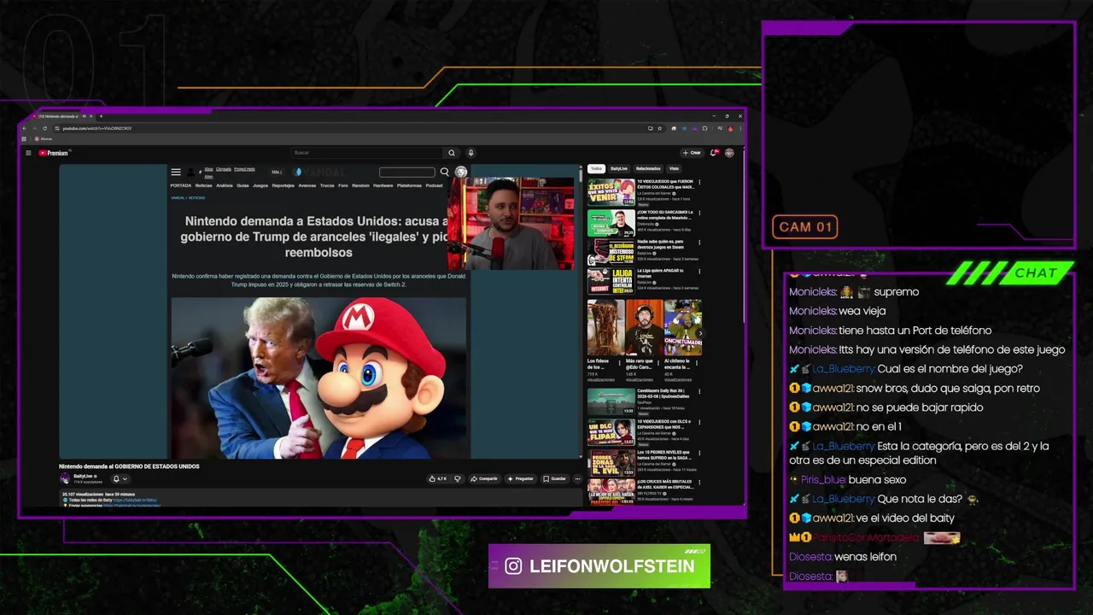Click the Vandal article search box
This screenshot has width=1093, height=615.
(x=407, y=172)
